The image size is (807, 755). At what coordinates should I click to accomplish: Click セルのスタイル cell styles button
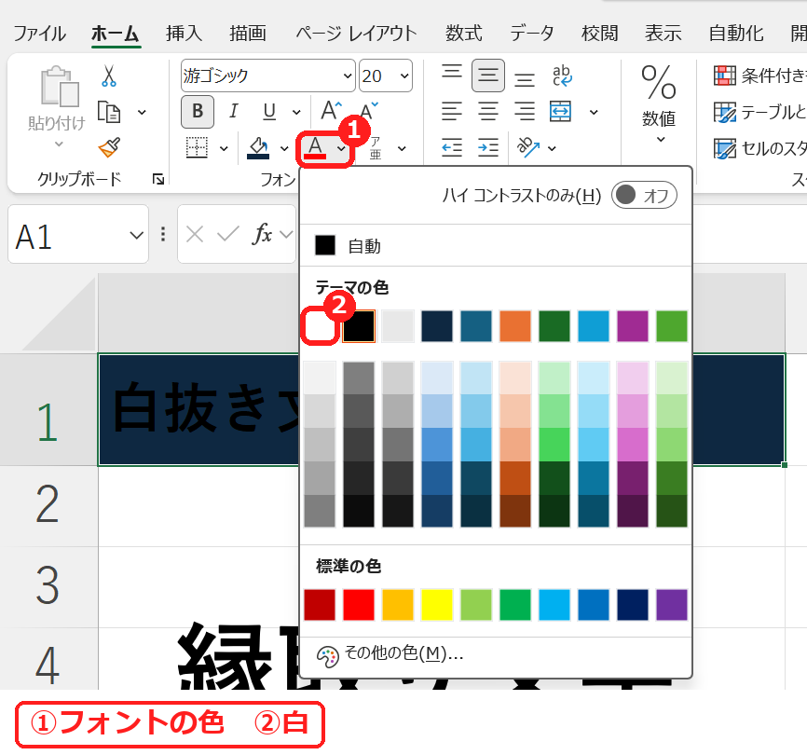[759, 148]
